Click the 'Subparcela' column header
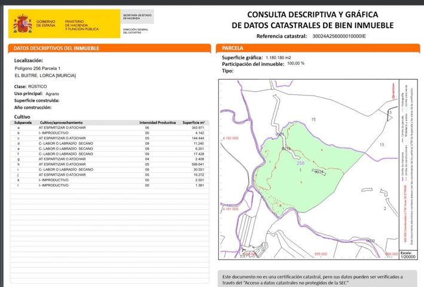The height and width of the screenshot is (287, 424). pos(23,123)
